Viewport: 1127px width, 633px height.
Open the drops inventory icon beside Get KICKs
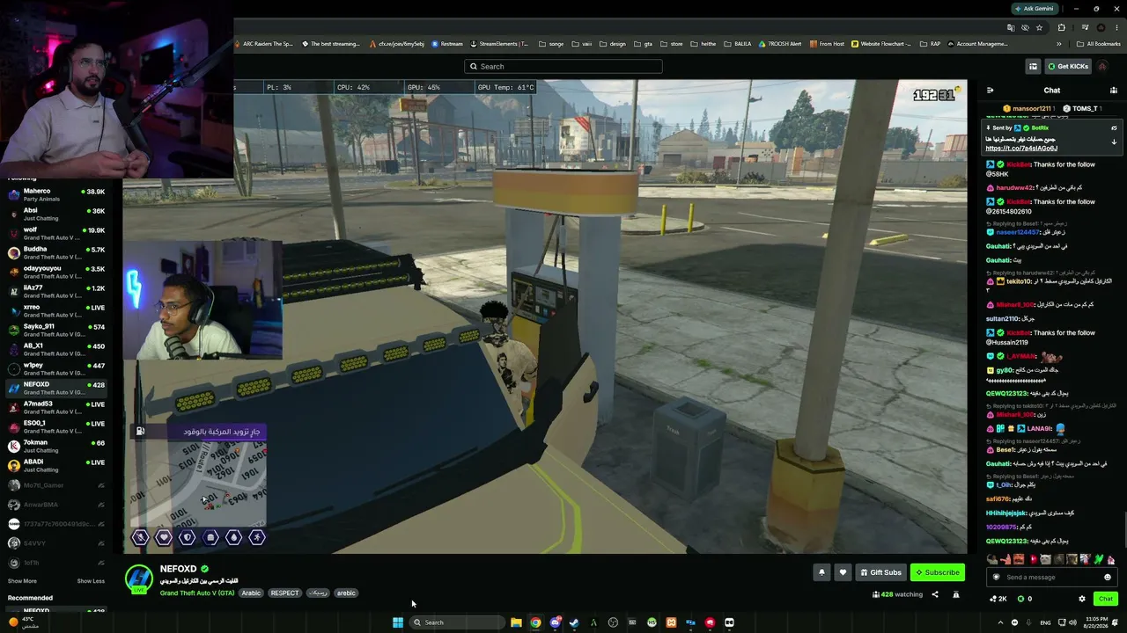click(x=1033, y=66)
